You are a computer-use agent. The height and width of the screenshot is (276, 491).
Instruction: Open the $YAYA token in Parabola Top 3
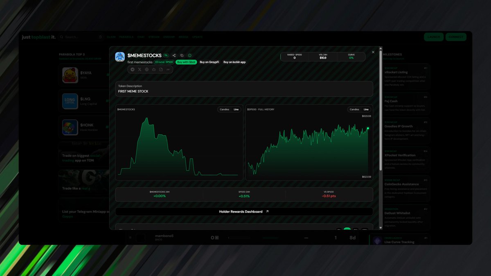point(84,75)
